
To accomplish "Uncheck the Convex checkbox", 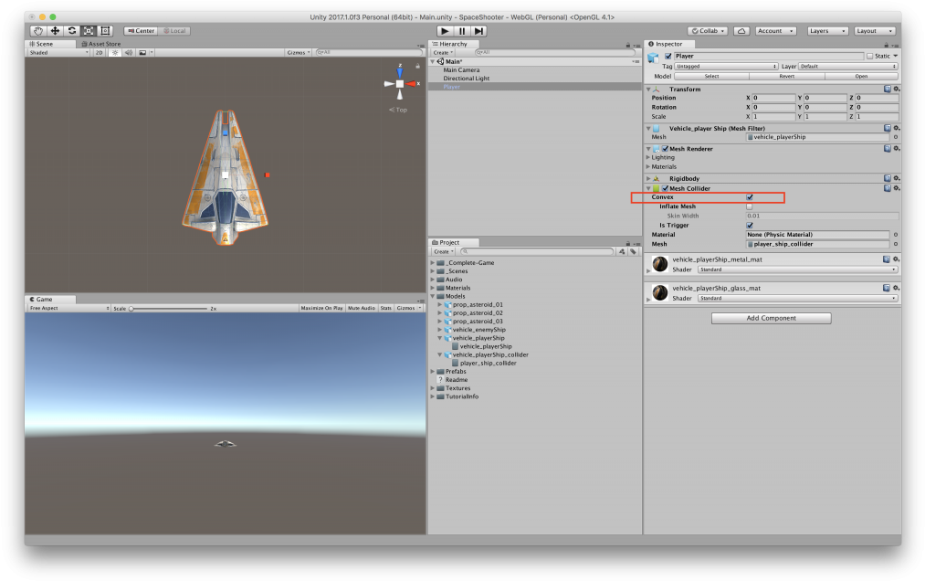I will [x=750, y=197].
